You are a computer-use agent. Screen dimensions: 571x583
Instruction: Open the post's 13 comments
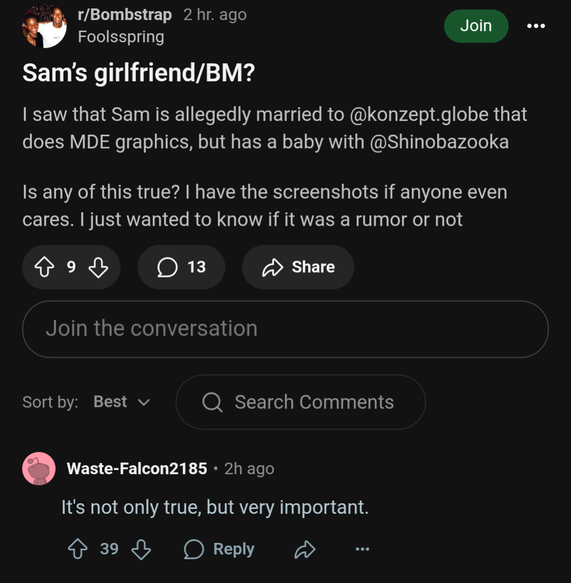[181, 267]
